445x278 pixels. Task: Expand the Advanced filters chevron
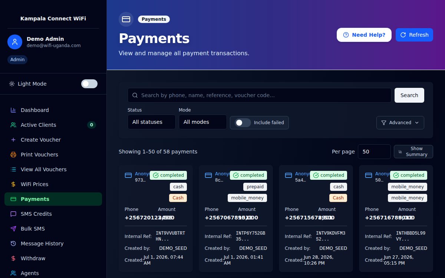(x=417, y=123)
